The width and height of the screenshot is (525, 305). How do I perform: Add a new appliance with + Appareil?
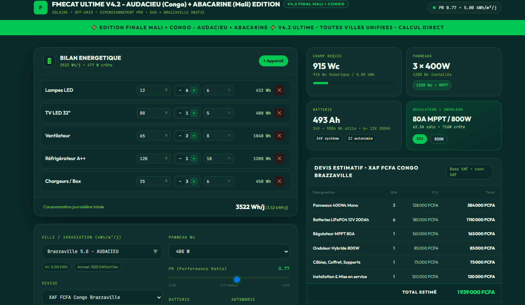(273, 61)
